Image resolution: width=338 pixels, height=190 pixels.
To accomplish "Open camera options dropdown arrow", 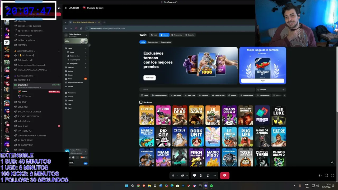I will click(187, 175).
